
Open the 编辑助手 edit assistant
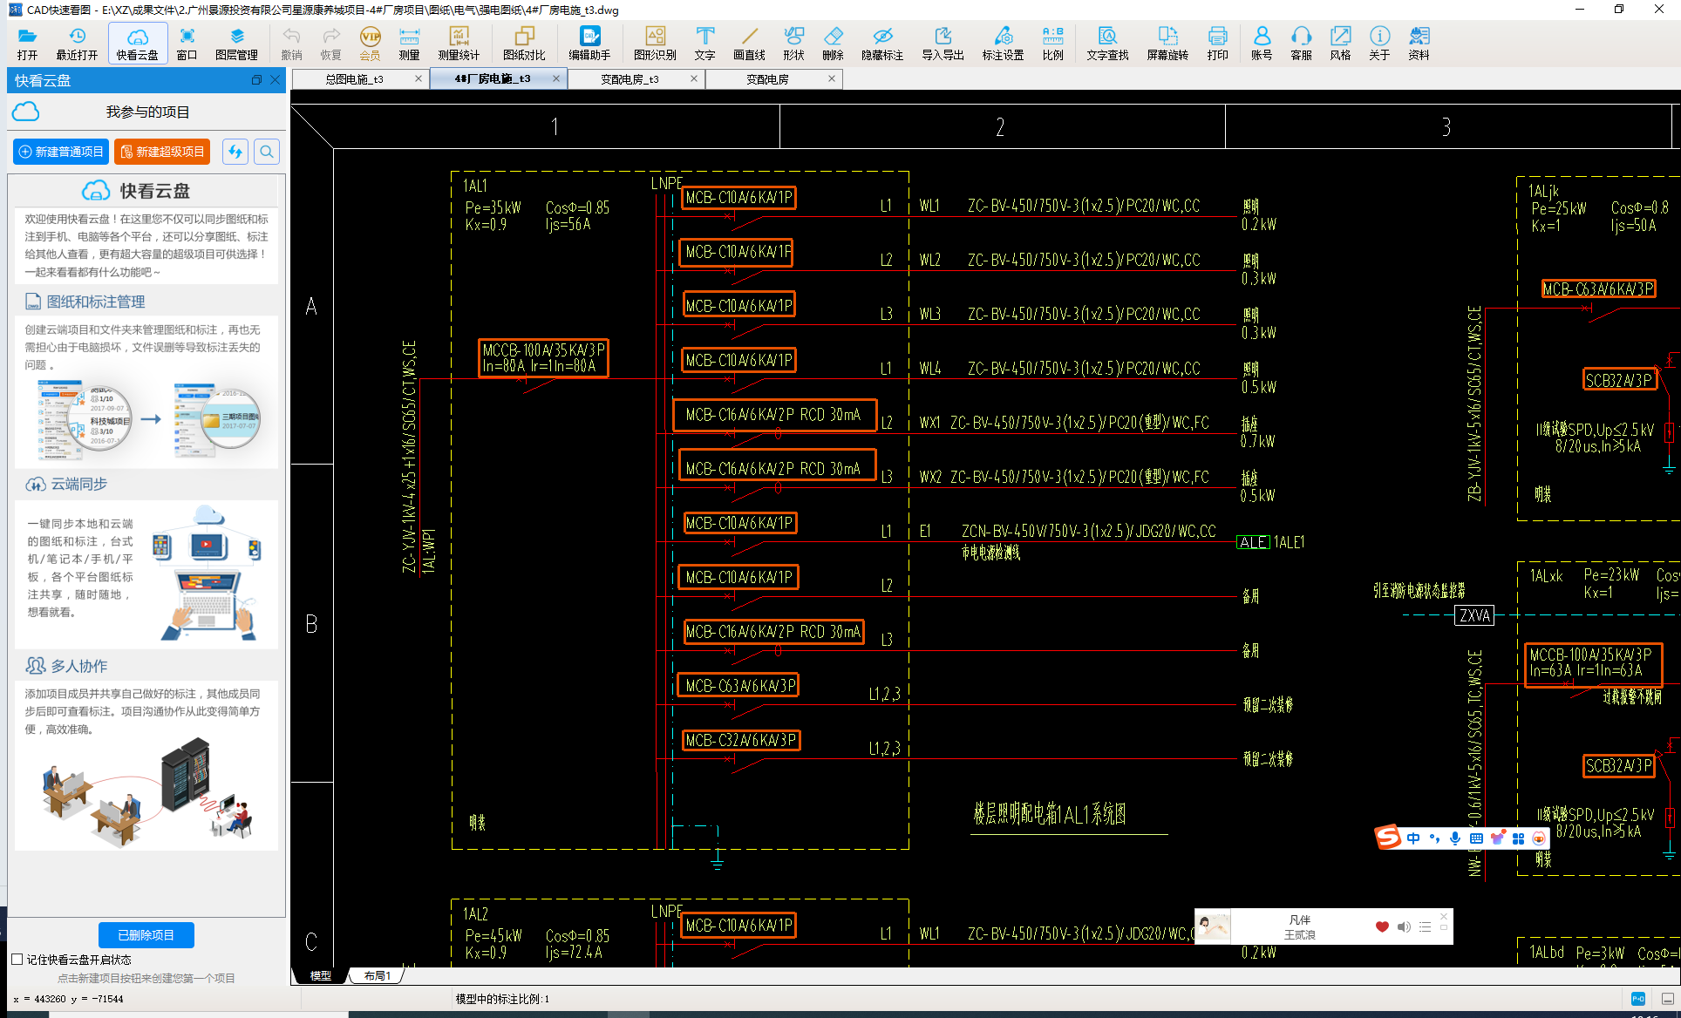(590, 43)
